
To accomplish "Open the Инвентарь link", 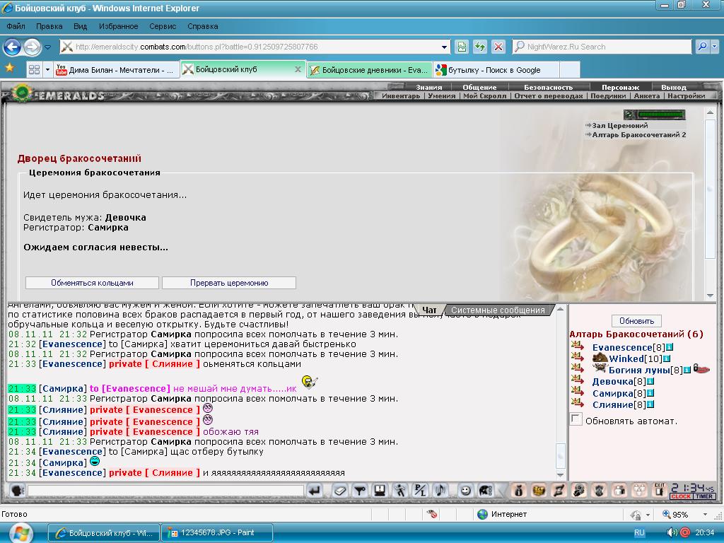I will 401,95.
